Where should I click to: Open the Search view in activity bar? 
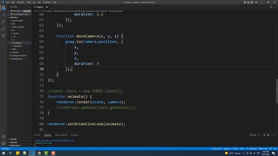pyautogui.click(x=3, y=15)
